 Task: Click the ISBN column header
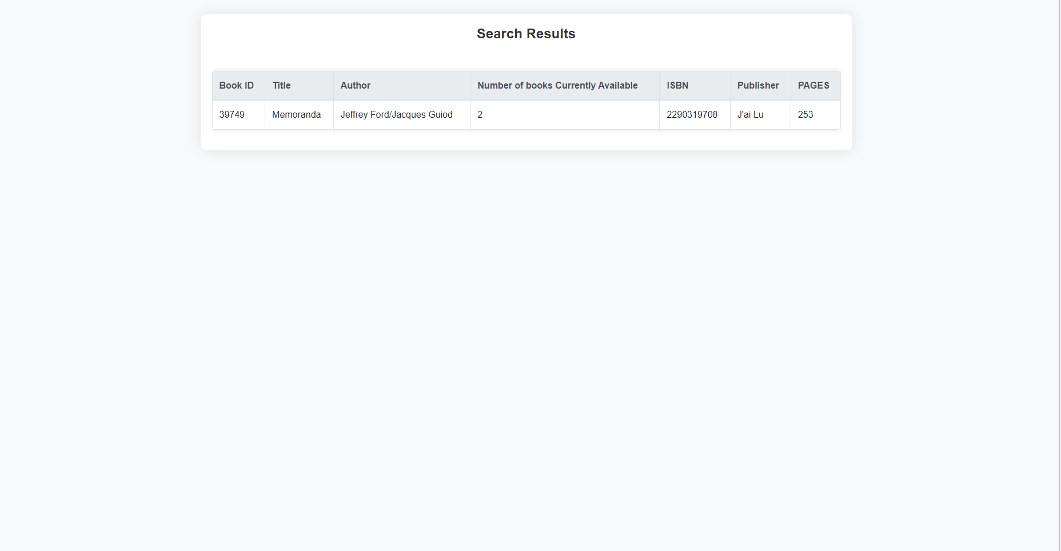676,85
